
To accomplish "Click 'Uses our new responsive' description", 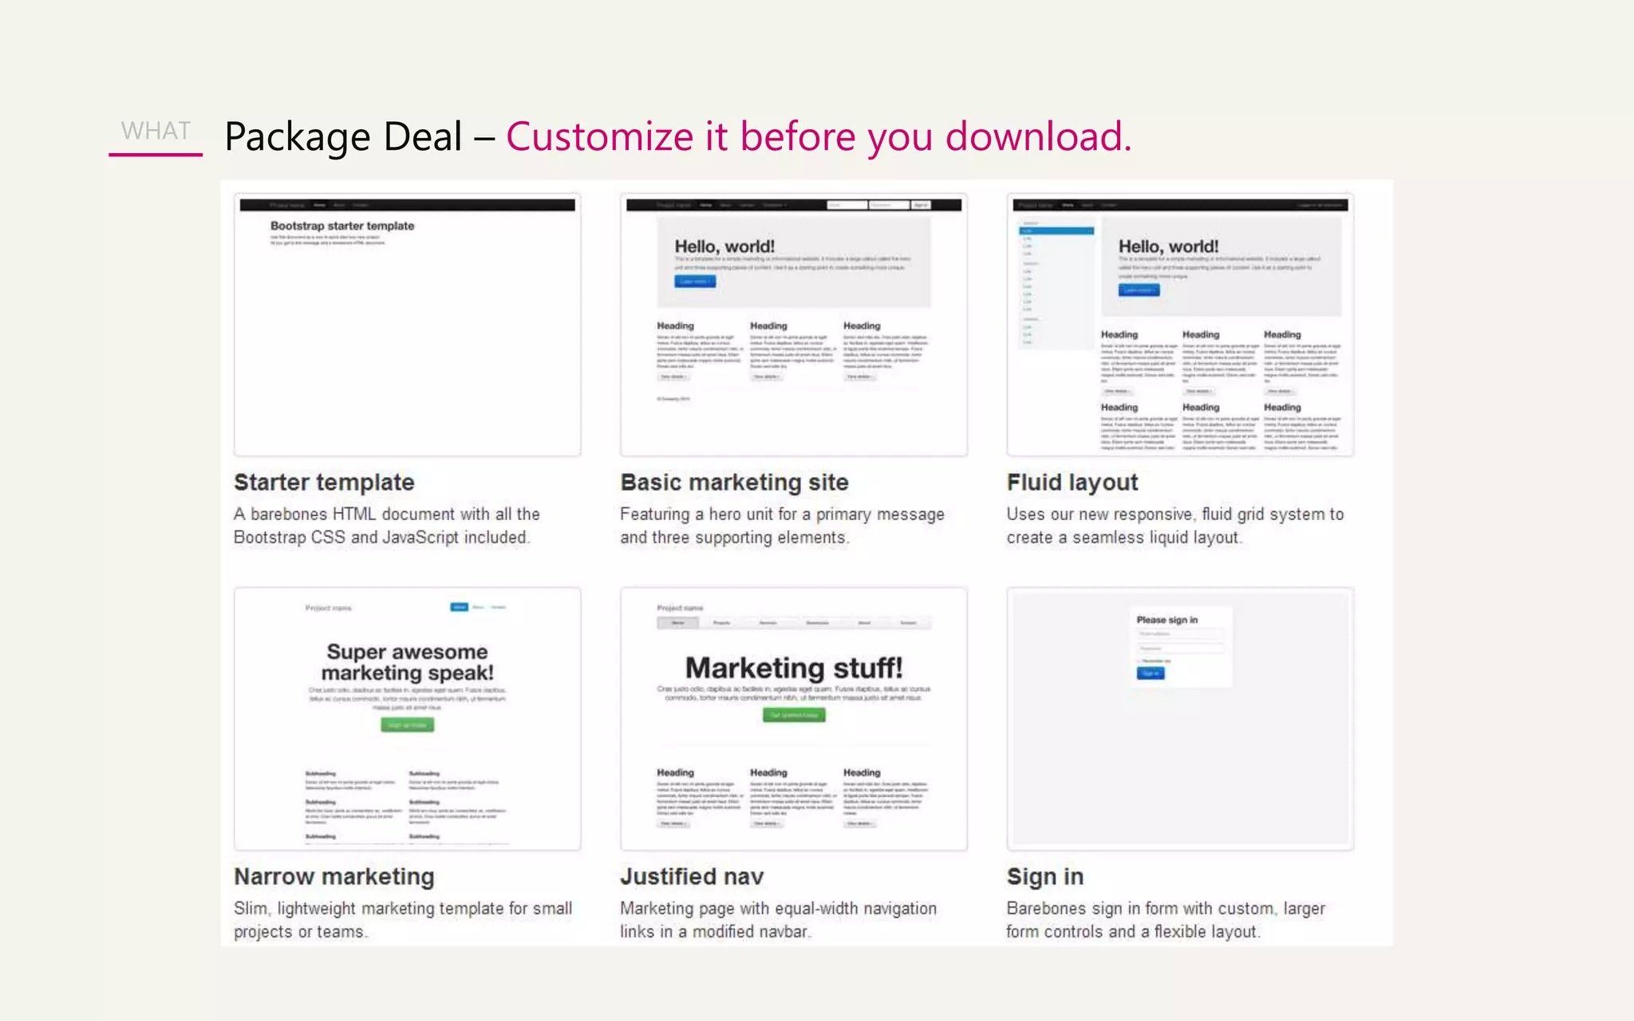I will tap(1175, 526).
